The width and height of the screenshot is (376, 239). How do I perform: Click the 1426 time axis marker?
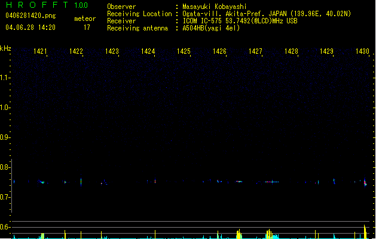[219, 51]
